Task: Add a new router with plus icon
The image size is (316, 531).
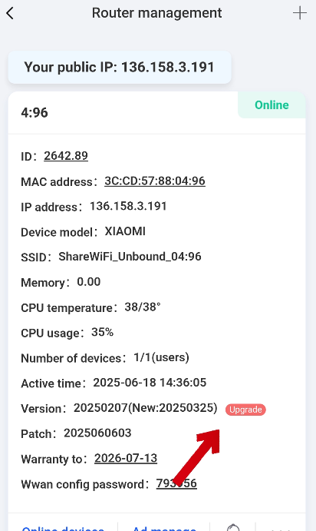Action: tap(300, 13)
